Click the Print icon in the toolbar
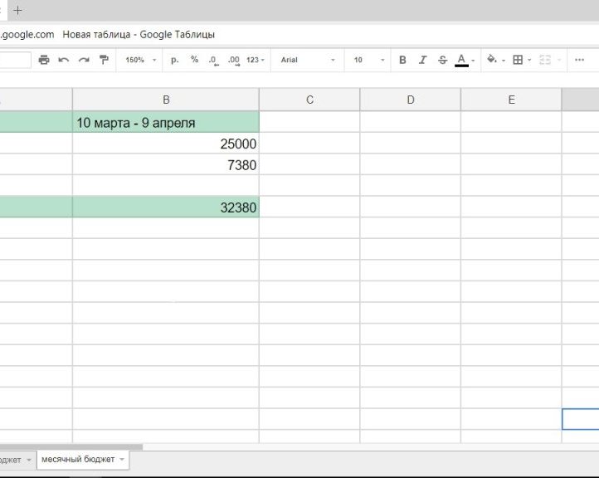Screen dimensions: 599x478 [44, 60]
